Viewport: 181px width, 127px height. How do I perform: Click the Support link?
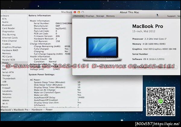pos(171,16)
